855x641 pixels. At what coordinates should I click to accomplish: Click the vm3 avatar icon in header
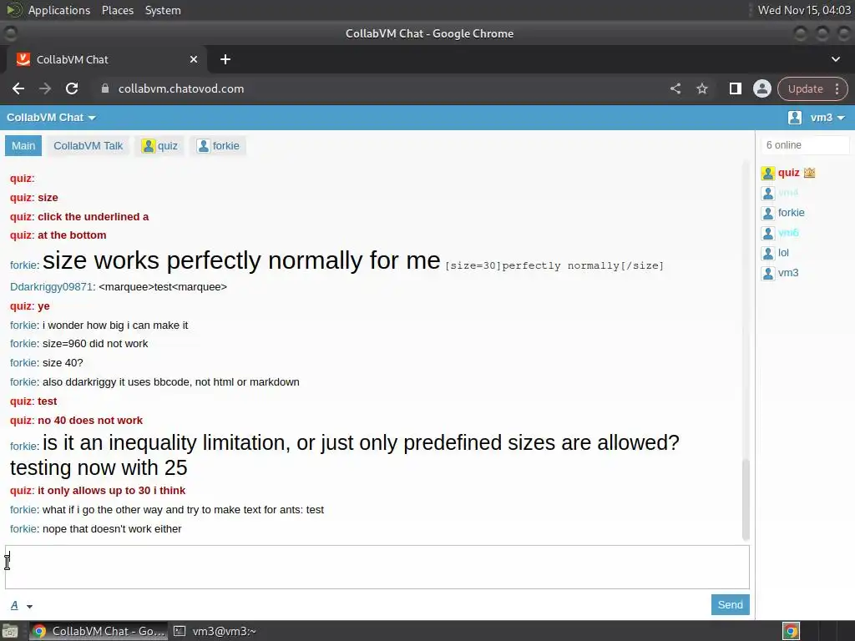[x=795, y=118]
